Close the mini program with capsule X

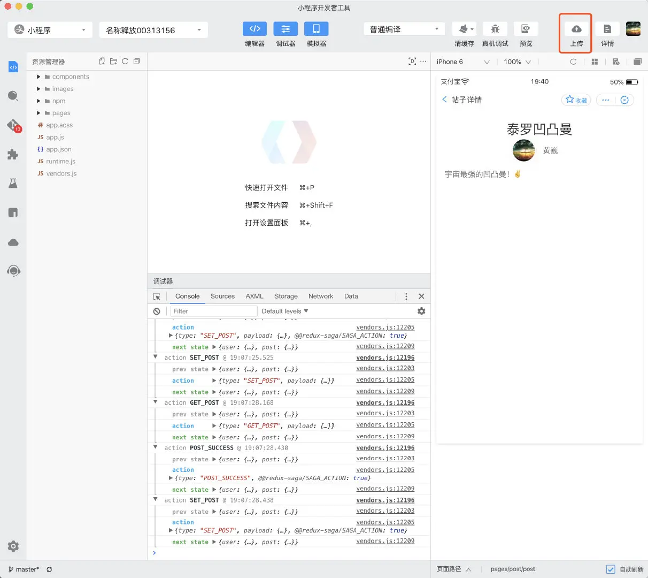624,100
